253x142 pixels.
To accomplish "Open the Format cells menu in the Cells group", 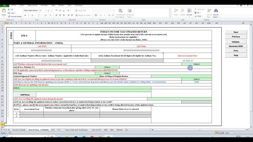I will 189,13.
